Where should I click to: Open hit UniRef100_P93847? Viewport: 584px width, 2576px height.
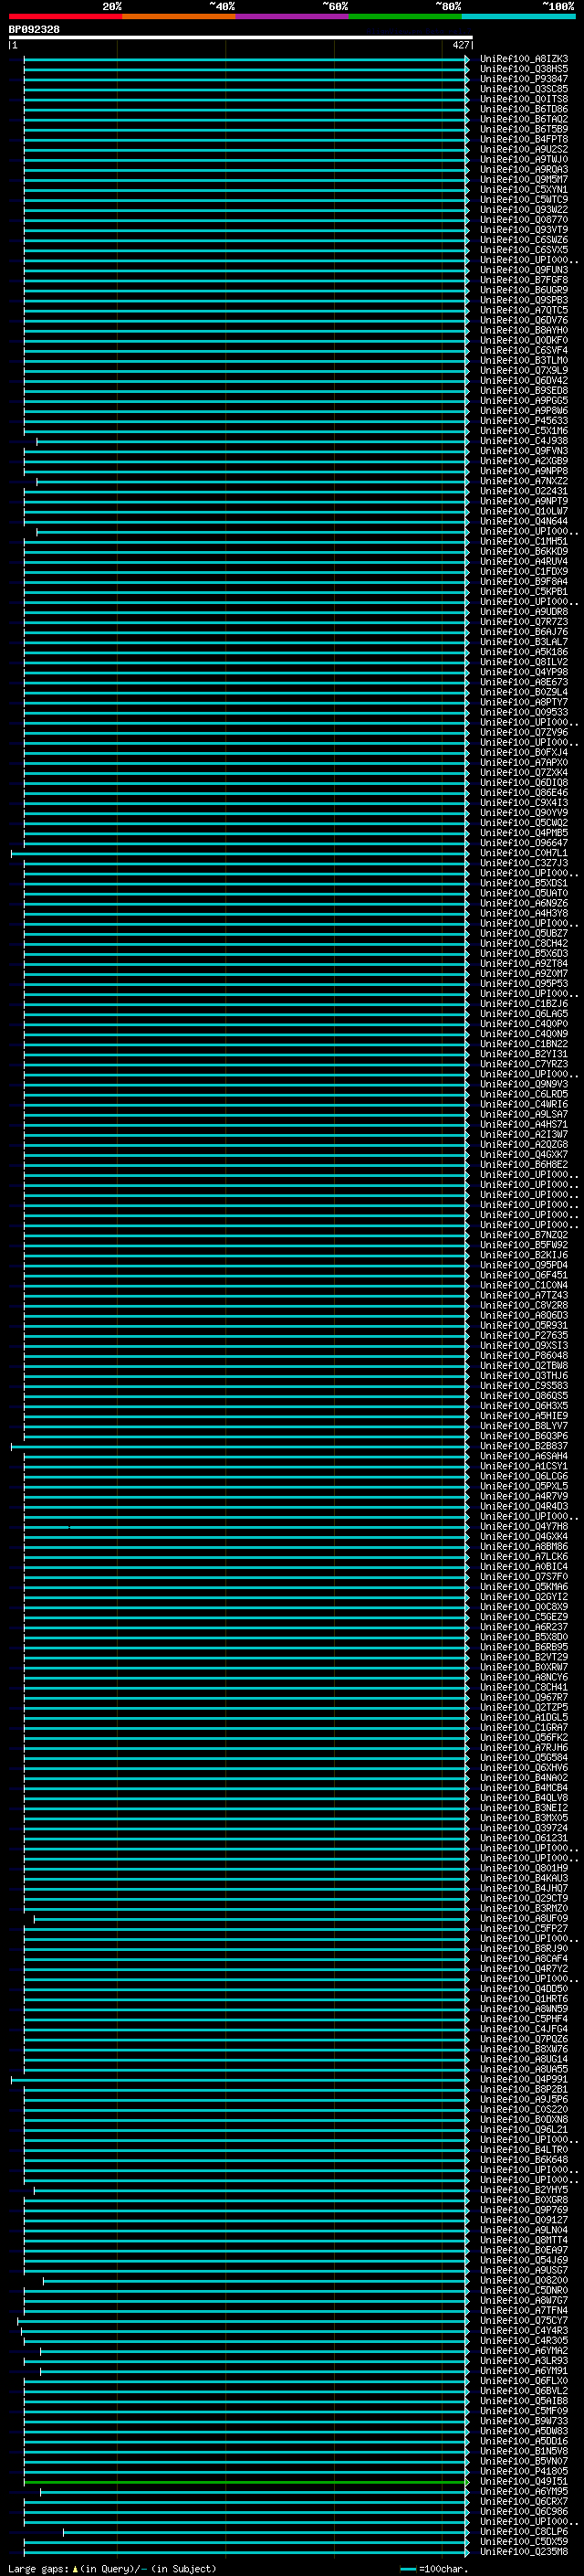click(x=524, y=79)
